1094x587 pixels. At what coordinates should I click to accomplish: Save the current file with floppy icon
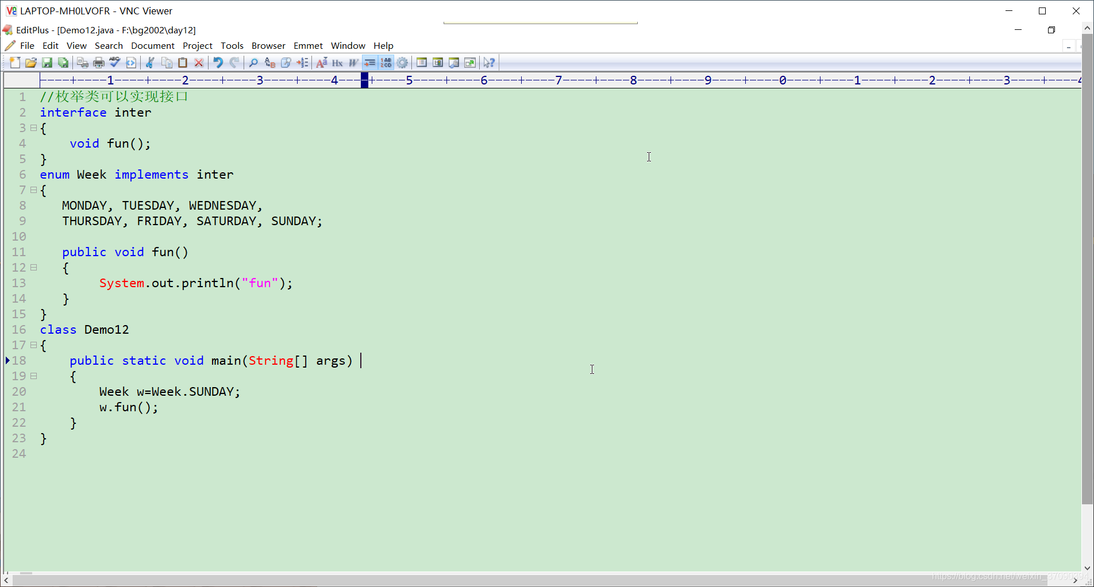(x=47, y=63)
